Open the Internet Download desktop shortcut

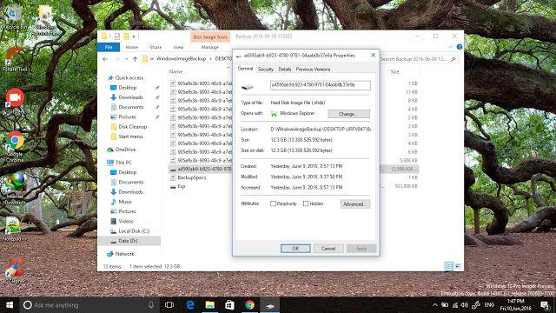tap(15, 189)
